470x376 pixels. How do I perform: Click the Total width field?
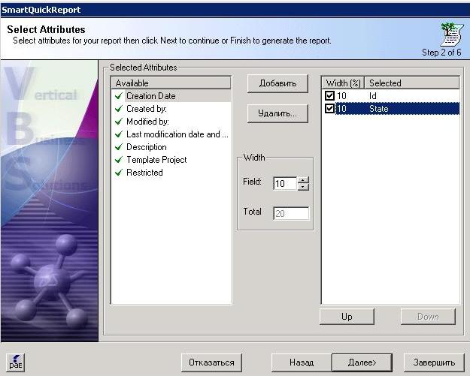(x=291, y=214)
